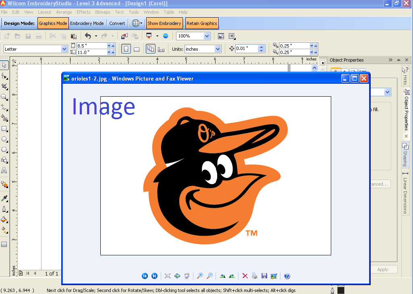Open the Linear Dimensions docker tab
This screenshot has width=413, height=294.
405,193
